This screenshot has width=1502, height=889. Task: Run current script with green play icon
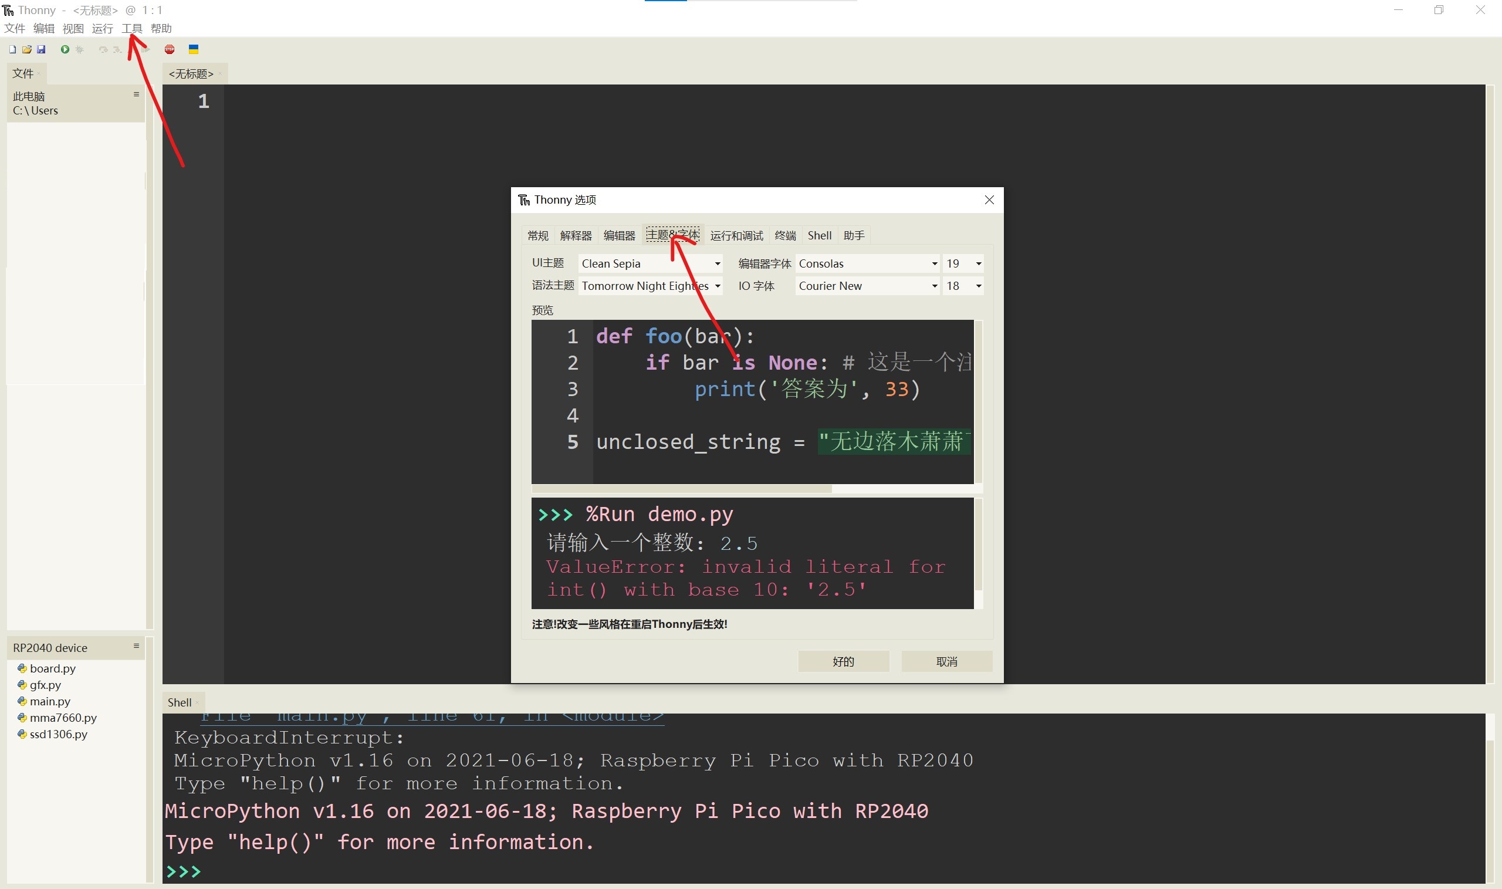pyautogui.click(x=65, y=49)
